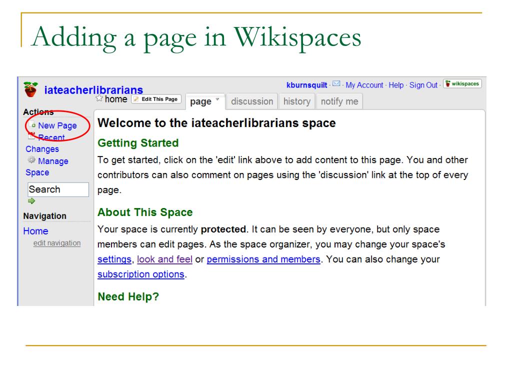Open the New Page link

(57, 125)
